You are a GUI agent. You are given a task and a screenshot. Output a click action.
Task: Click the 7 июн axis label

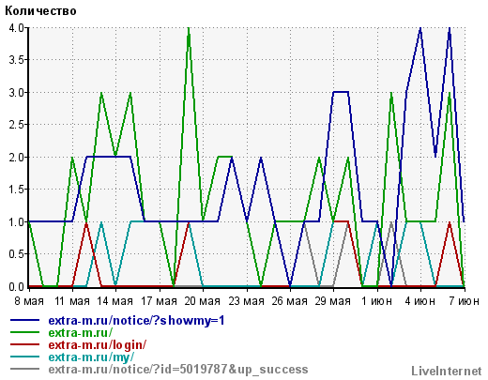(x=464, y=301)
